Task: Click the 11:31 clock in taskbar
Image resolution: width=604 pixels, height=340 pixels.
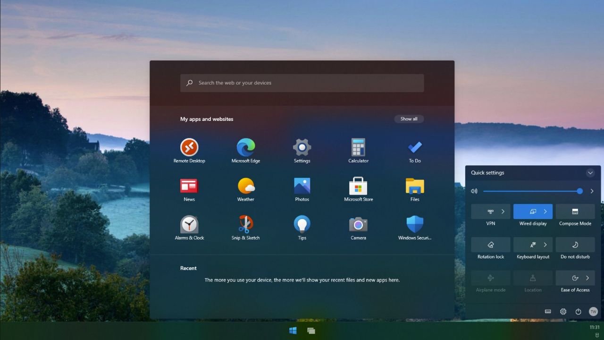Action: coord(595,327)
